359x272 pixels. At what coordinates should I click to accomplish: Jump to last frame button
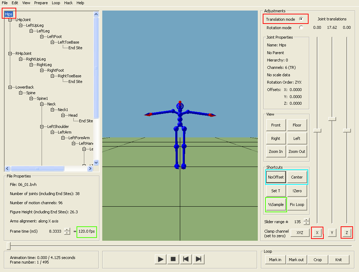[198, 259]
